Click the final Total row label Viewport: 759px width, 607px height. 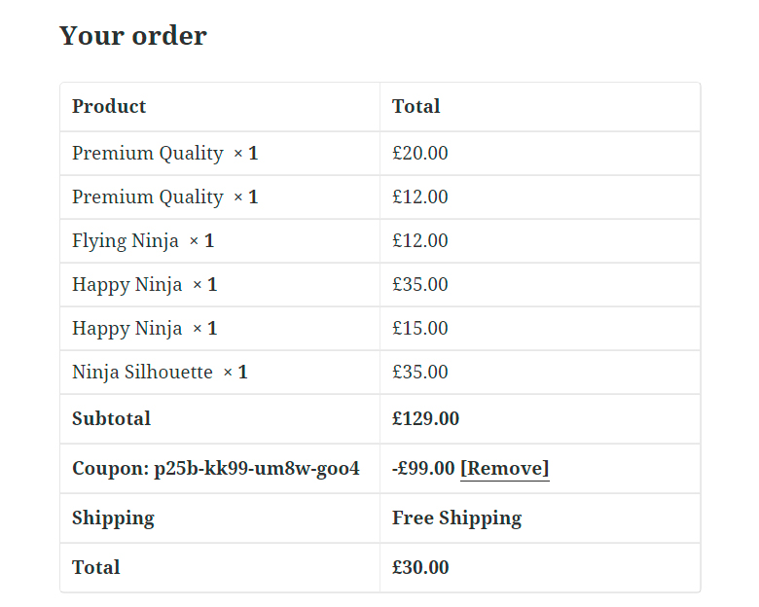[x=95, y=567]
